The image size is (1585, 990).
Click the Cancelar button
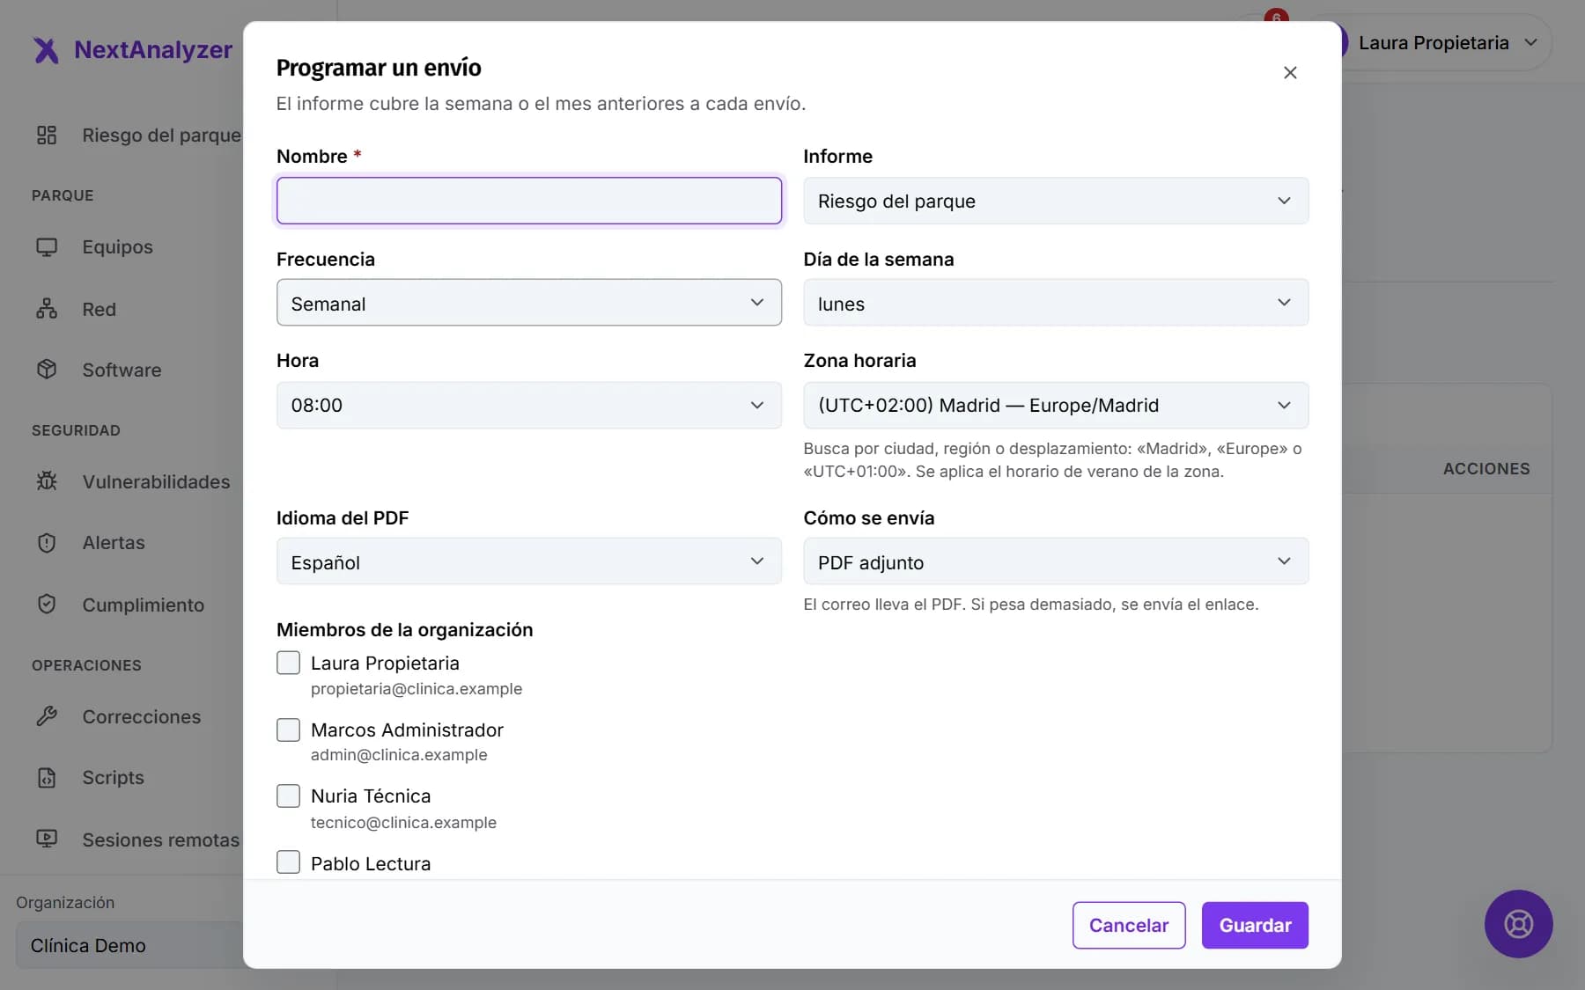pos(1129,925)
